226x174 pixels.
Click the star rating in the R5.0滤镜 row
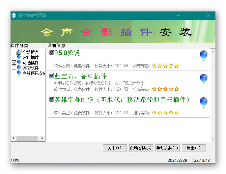coord(165,66)
